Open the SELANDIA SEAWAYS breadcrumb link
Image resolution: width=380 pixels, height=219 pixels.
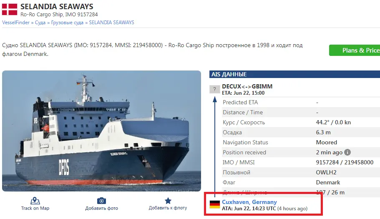(x=111, y=23)
